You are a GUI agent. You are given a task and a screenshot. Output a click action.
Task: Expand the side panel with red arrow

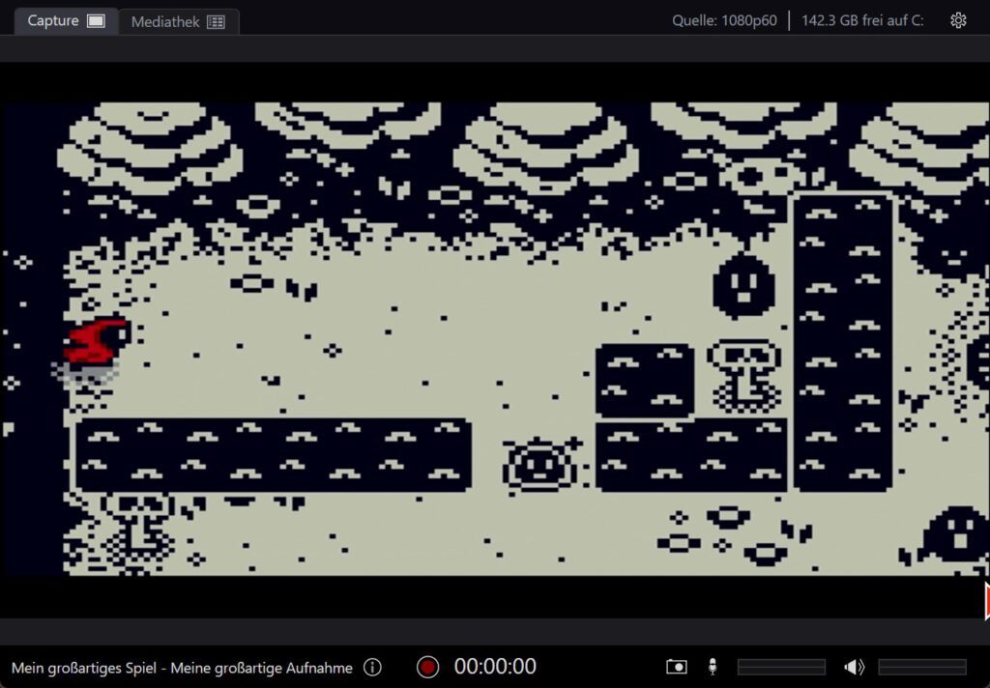click(x=986, y=601)
